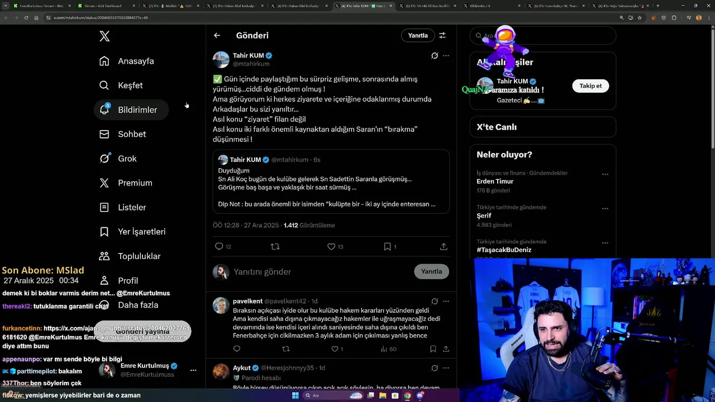Click the Topluluklar people icon

pyautogui.click(x=104, y=256)
